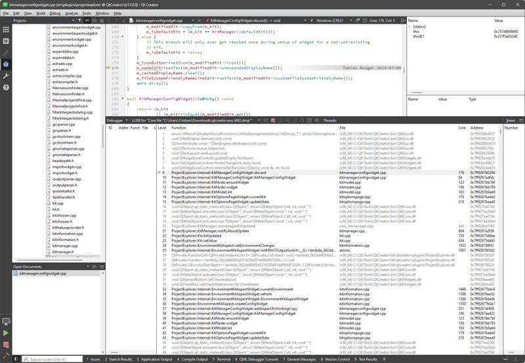The image size is (525, 363).
Task: Open the Version Control pane
Action: tap(335, 359)
